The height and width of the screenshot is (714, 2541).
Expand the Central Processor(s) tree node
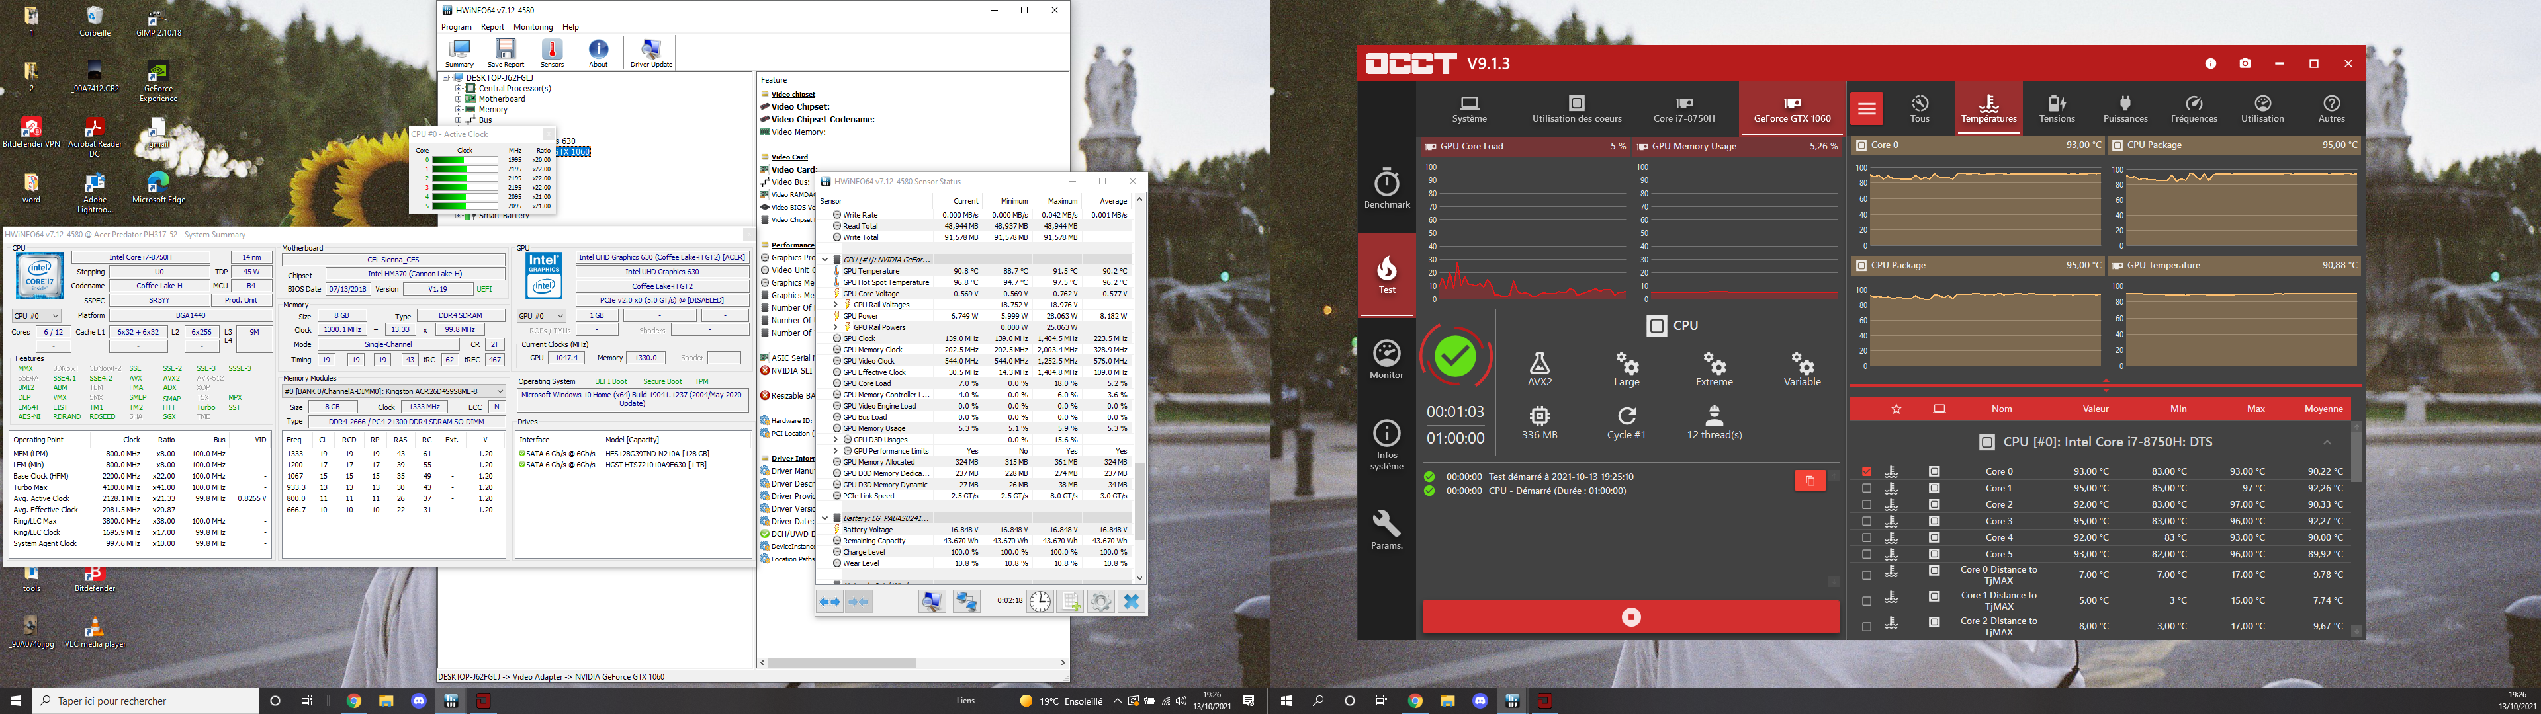(x=459, y=89)
